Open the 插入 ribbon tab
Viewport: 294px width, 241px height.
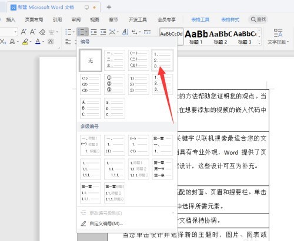11,19
